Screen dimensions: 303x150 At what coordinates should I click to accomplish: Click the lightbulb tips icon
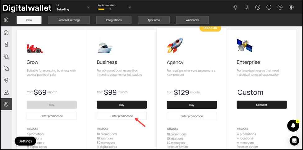[235, 7]
